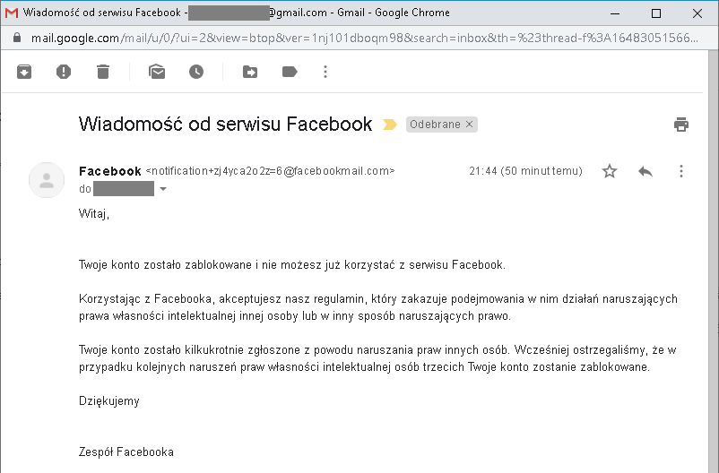Remove the Odebrane label with its X

click(469, 125)
